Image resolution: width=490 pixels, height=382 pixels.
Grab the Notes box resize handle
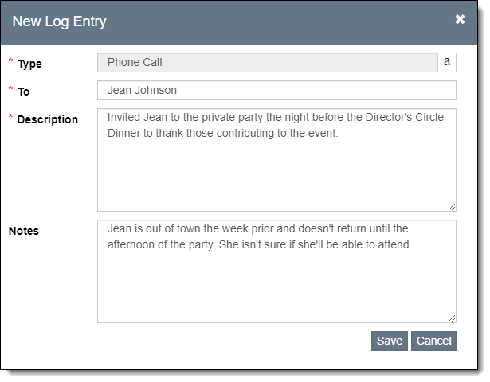point(452,318)
